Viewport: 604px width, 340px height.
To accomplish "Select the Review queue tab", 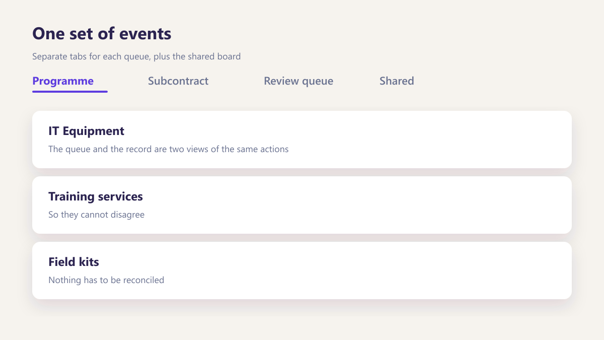I will click(298, 81).
